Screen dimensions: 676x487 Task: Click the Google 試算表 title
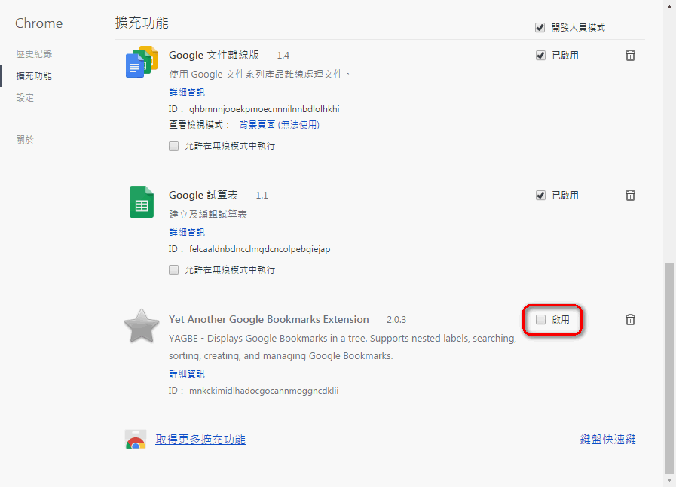point(203,196)
